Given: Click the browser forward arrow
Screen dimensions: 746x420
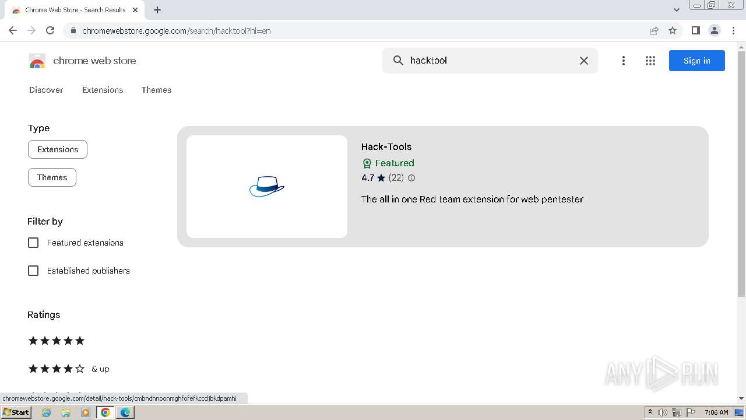Looking at the screenshot, I should 31,30.
